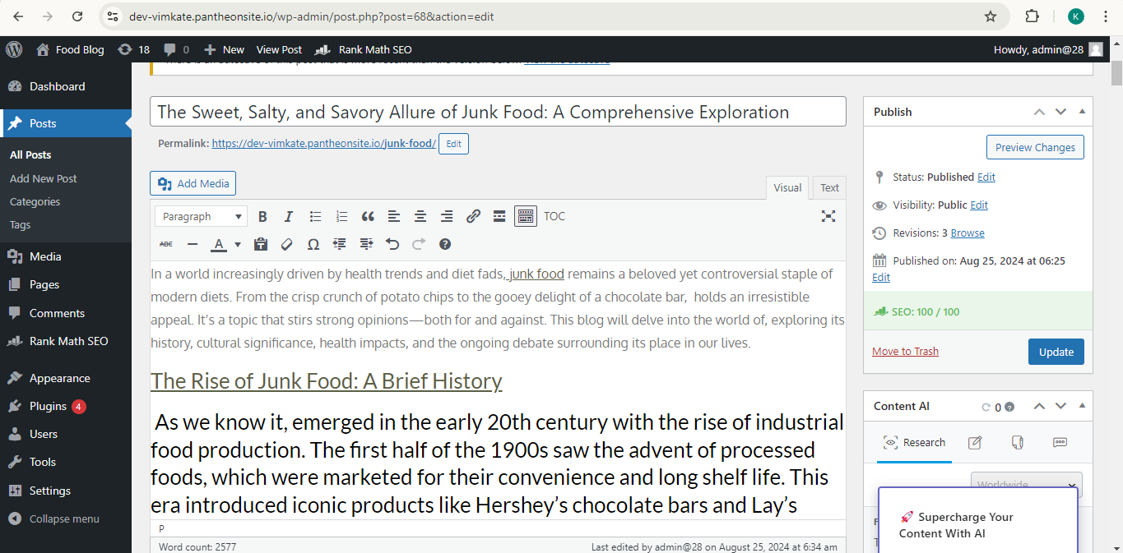Switch to the Text editor tab
This screenshot has height=553, width=1123.
coord(829,187)
